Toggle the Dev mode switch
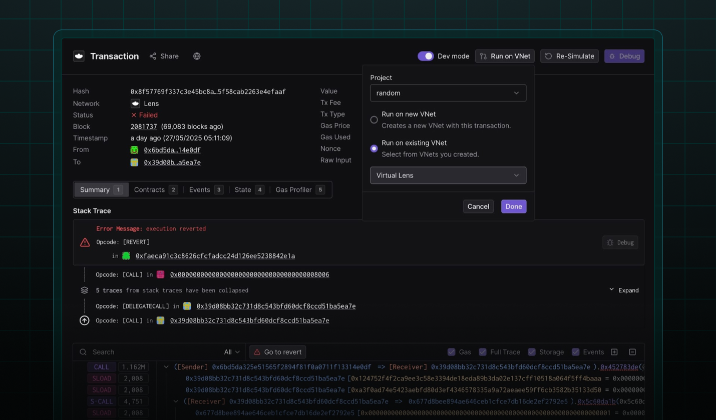The width and height of the screenshot is (716, 420). tap(426, 56)
